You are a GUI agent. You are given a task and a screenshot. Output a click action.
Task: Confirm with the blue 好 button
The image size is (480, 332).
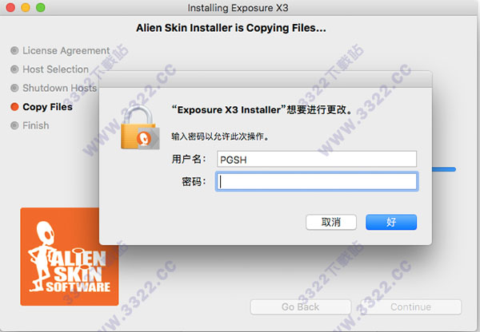391,222
